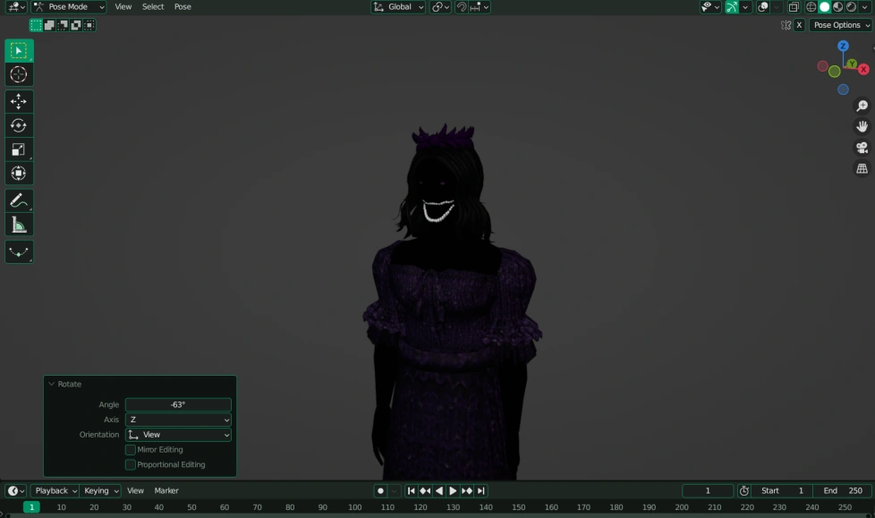Set selection mode to invert
This screenshot has width=875, height=518.
tap(76, 25)
